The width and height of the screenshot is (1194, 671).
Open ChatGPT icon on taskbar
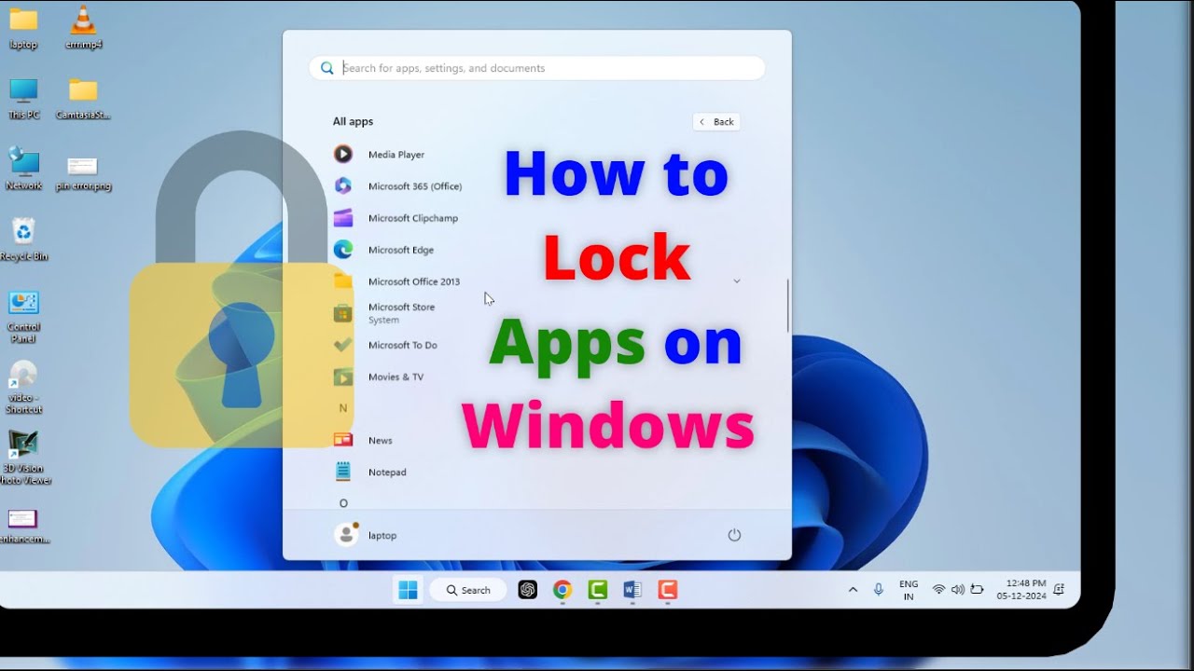(x=527, y=590)
